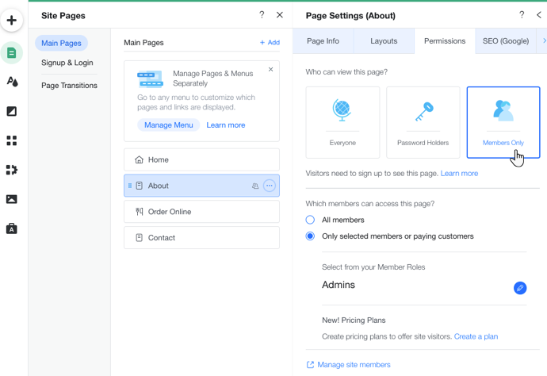Select the All members radio button
The height and width of the screenshot is (376, 547).
click(x=310, y=220)
